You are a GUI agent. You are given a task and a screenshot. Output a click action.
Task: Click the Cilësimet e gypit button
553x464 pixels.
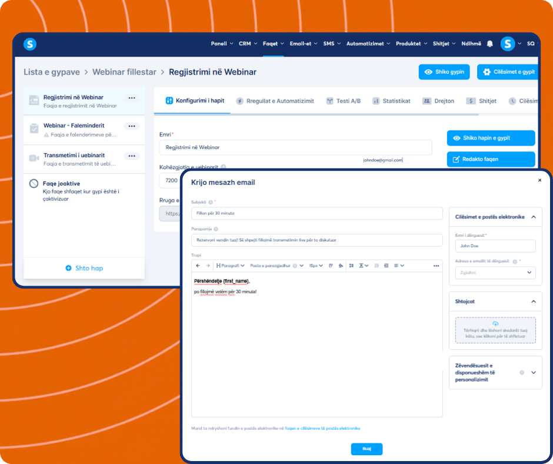pyautogui.click(x=508, y=72)
